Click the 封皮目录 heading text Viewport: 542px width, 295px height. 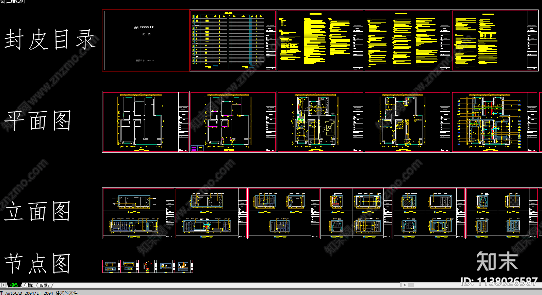[x=50, y=39]
